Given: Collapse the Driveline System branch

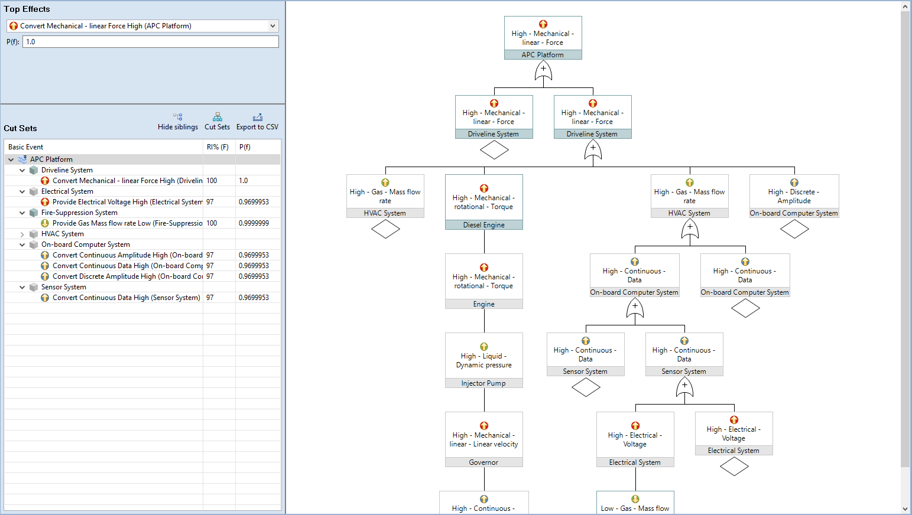Looking at the screenshot, I should click(22, 170).
